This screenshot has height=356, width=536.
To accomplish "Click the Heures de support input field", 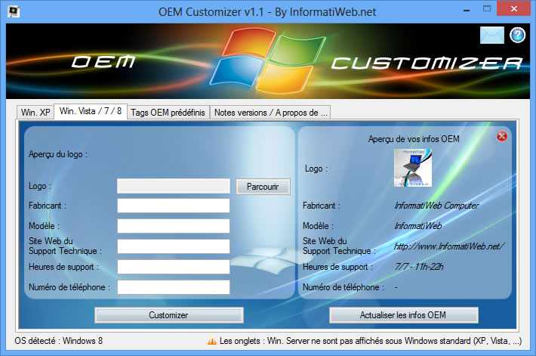I will [174, 267].
